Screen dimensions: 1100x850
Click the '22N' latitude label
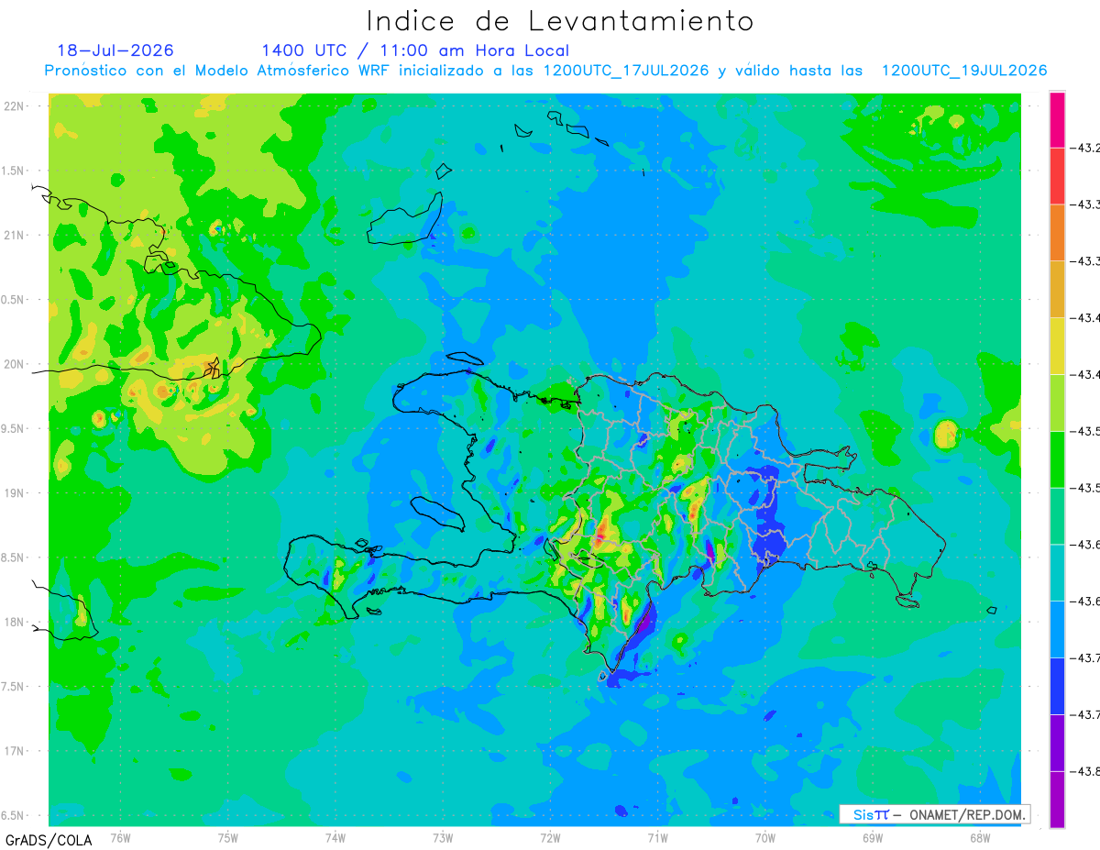(x=14, y=105)
